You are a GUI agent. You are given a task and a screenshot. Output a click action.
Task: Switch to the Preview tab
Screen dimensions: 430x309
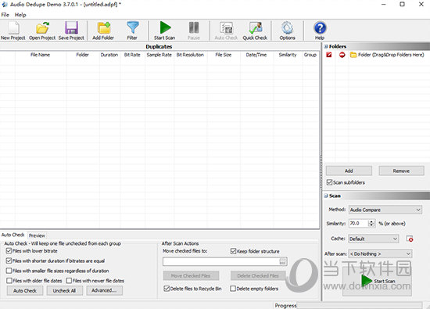click(37, 235)
